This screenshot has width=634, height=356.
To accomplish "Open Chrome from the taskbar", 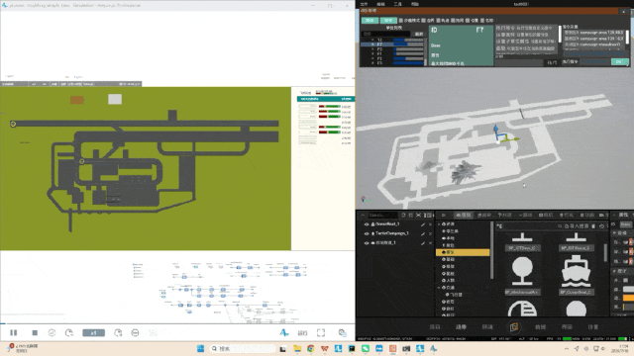I will pyautogui.click(x=310, y=349).
